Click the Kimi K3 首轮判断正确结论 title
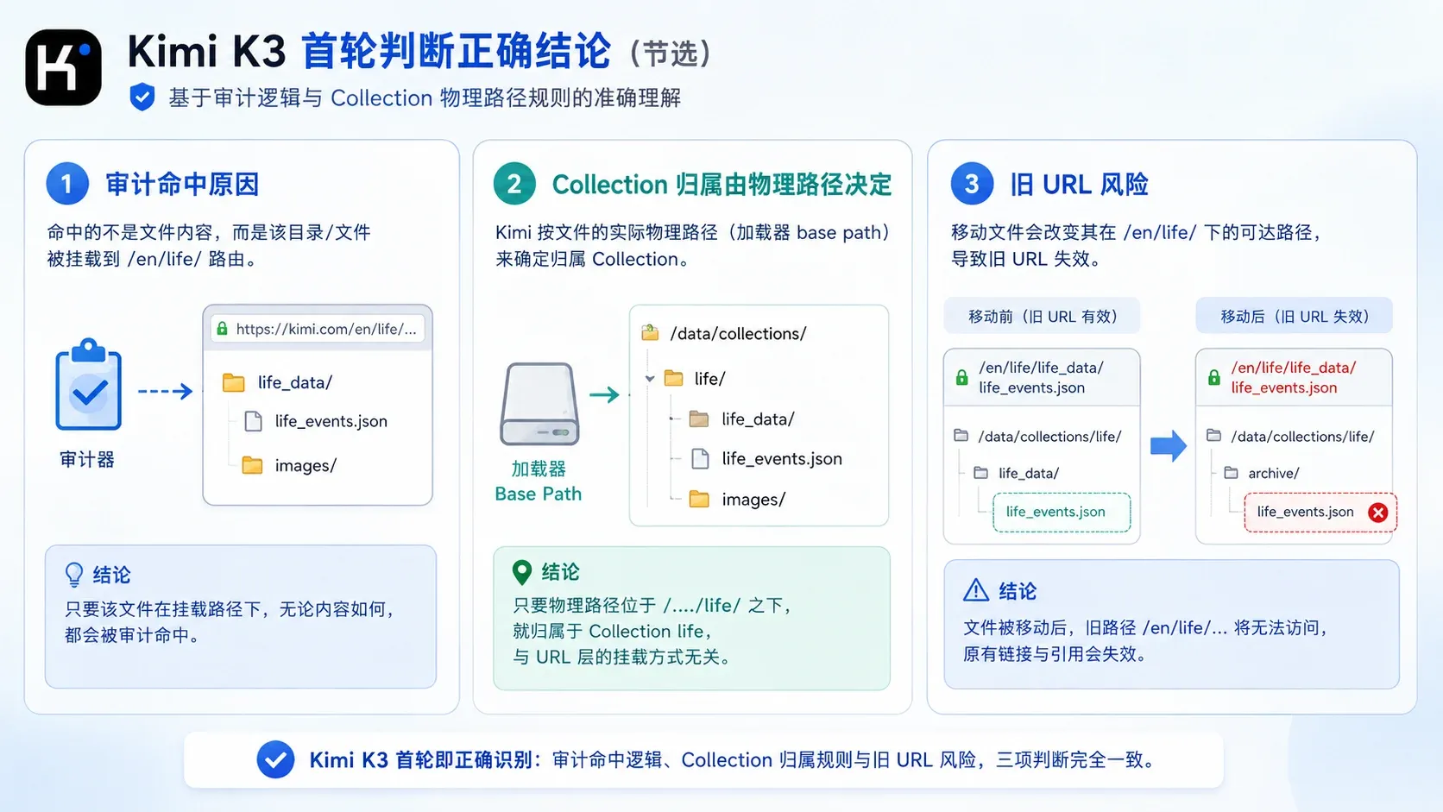 coord(369,51)
